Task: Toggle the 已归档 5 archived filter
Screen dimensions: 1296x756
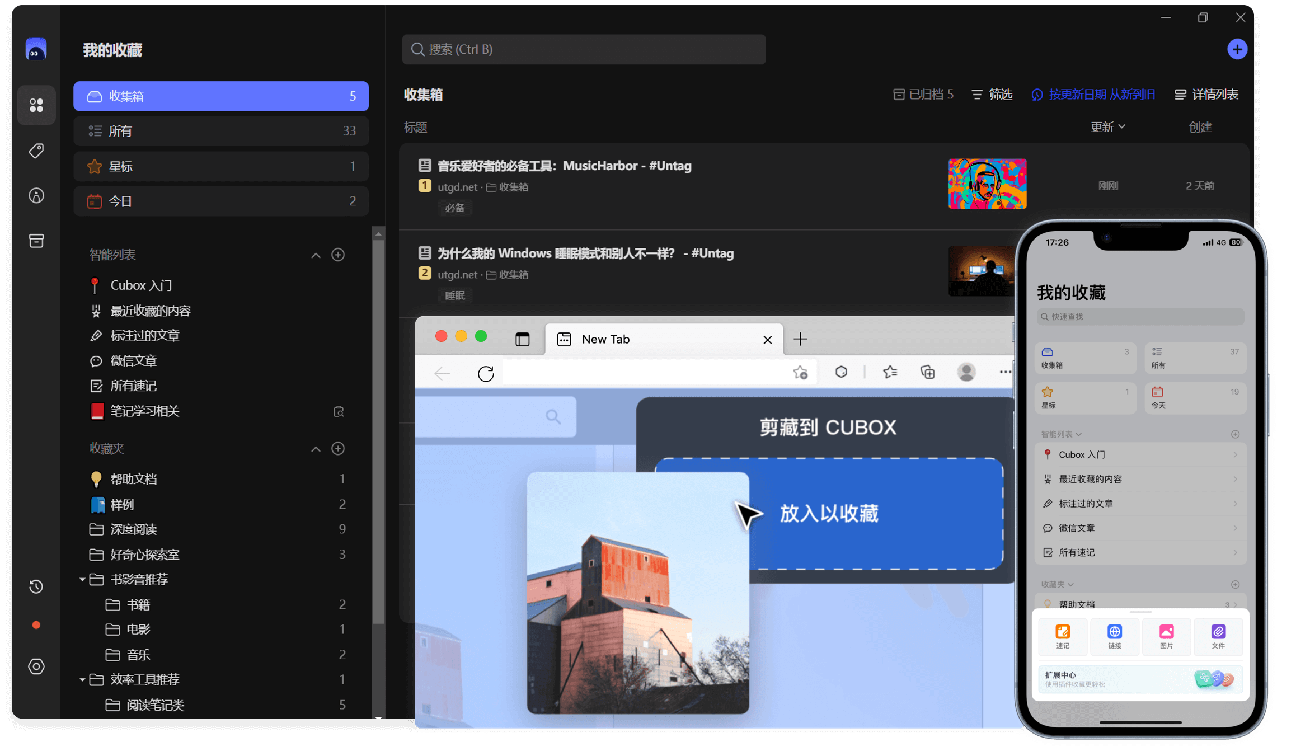Action: tap(923, 94)
